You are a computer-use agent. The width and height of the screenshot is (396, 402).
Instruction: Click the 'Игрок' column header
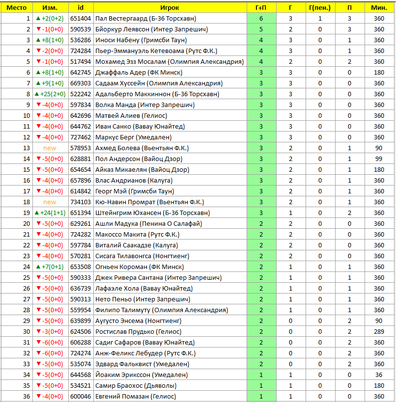point(170,8)
